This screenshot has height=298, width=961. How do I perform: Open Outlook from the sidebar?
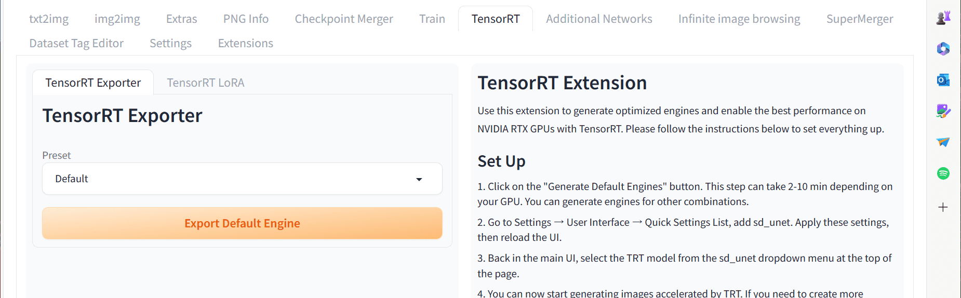943,80
